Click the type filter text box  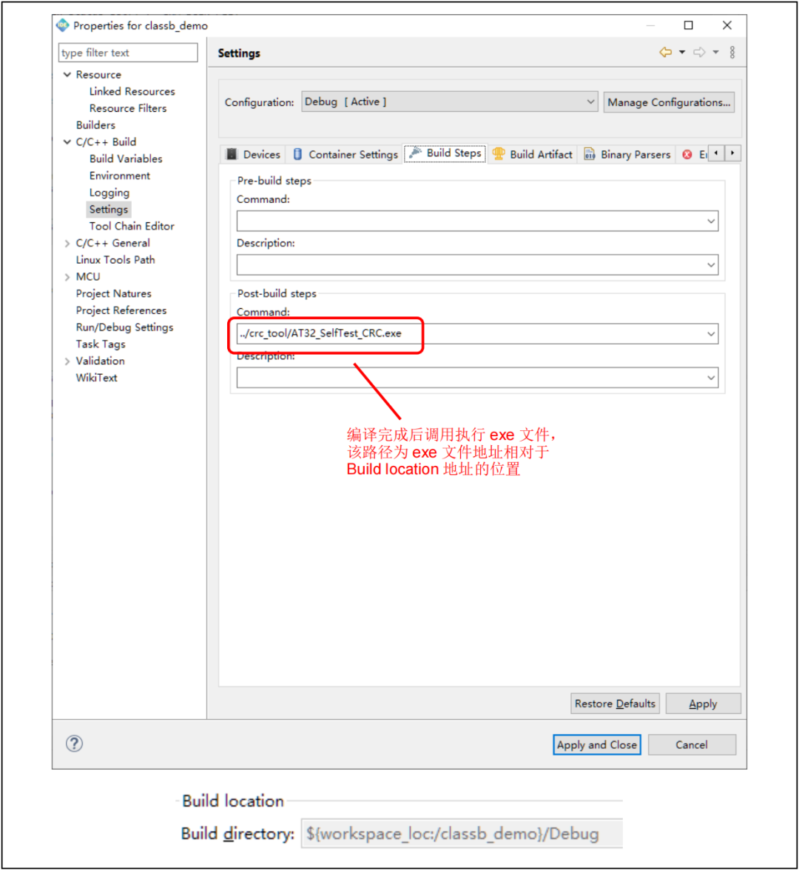[x=127, y=53]
